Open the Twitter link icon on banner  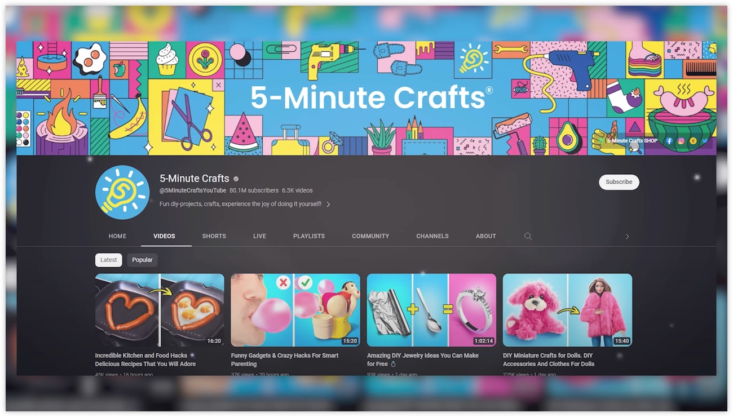pos(705,141)
